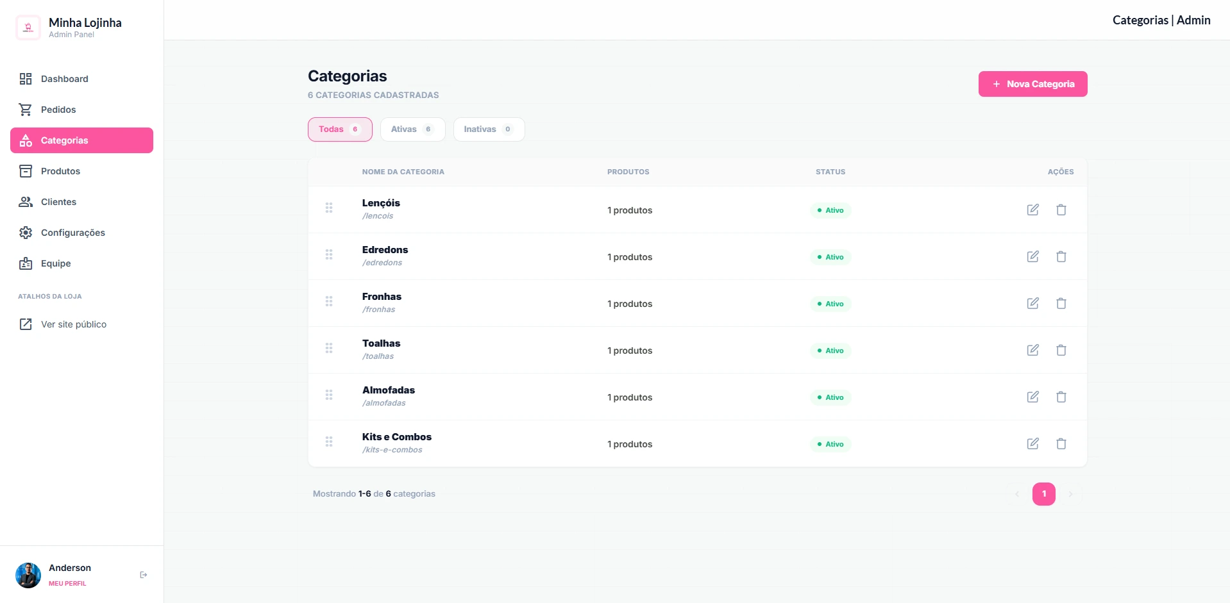Image resolution: width=1230 pixels, height=603 pixels.
Task: Open Pedidos in the sidebar
Action: point(58,110)
